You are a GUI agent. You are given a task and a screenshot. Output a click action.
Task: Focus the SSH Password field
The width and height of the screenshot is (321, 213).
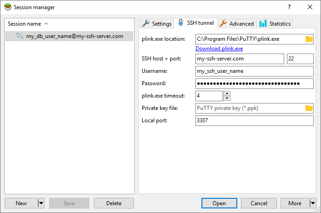click(x=254, y=83)
